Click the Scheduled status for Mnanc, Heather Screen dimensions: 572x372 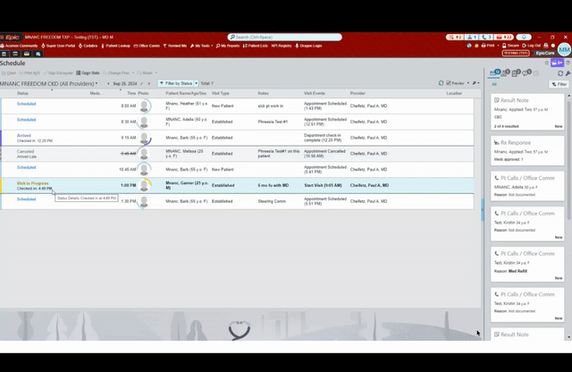26,104
